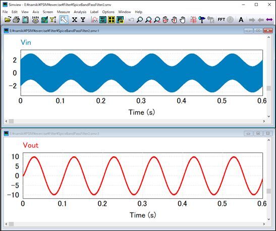
Task: Click the text label A icon
Action: (x=241, y=20)
